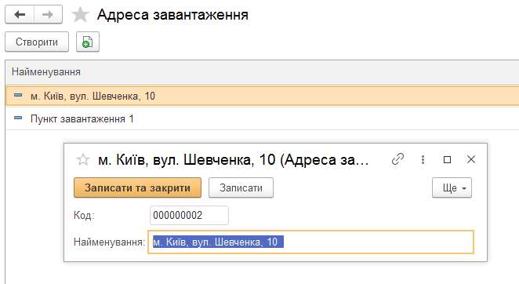Go forward with the right arrow button

pyautogui.click(x=48, y=15)
